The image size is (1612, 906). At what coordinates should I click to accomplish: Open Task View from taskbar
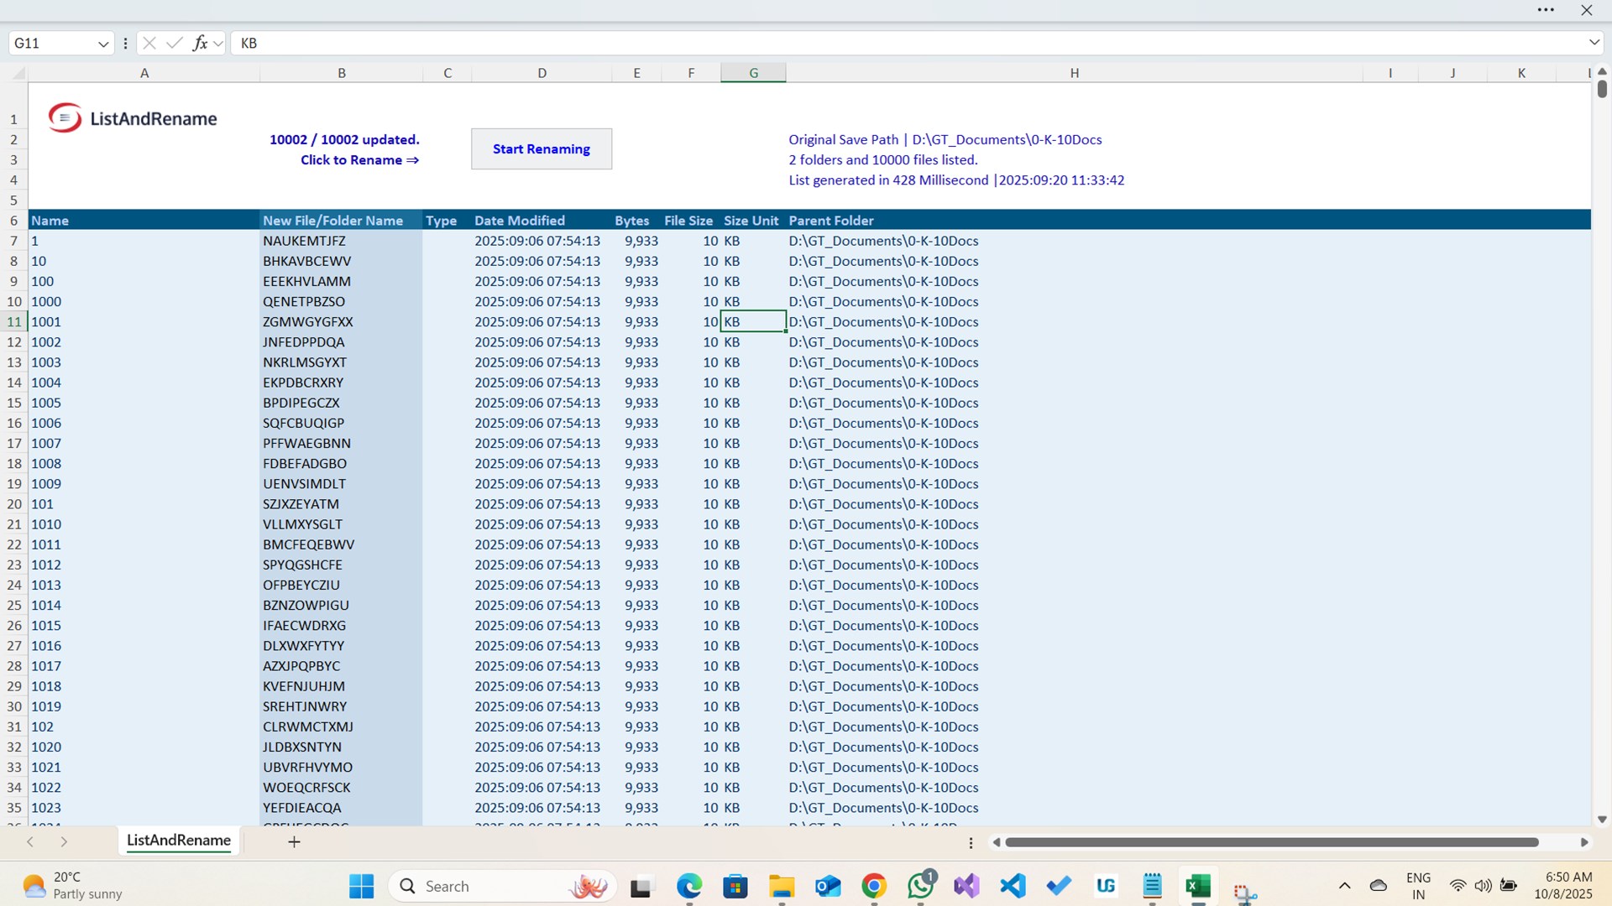click(x=641, y=886)
